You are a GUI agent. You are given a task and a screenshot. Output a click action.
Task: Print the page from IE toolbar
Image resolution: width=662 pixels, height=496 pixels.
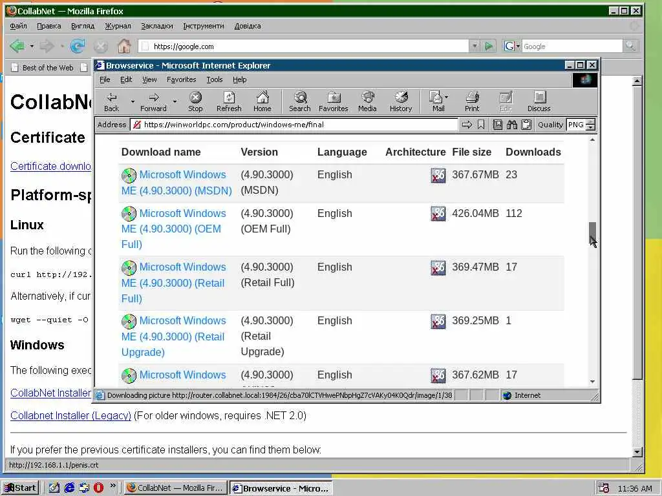[x=472, y=101]
